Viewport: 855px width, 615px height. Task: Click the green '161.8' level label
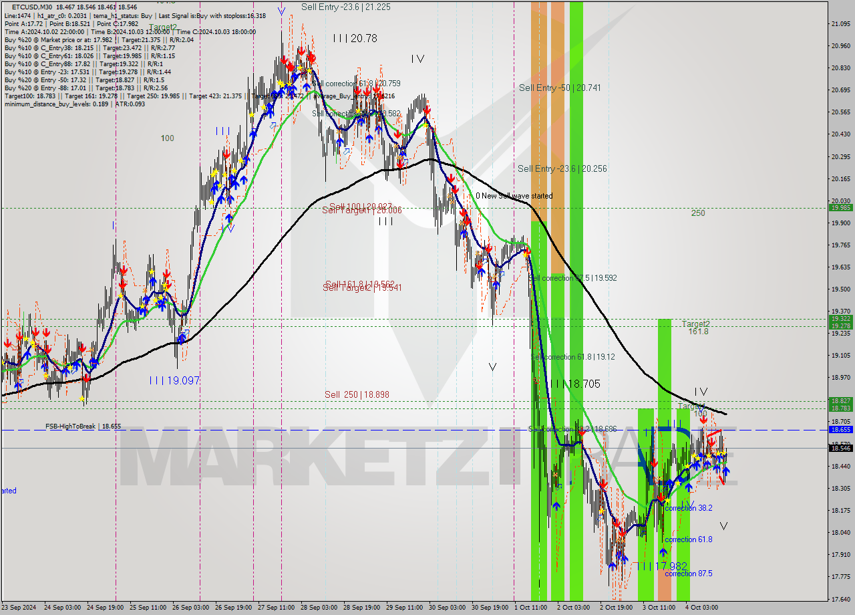click(x=698, y=332)
